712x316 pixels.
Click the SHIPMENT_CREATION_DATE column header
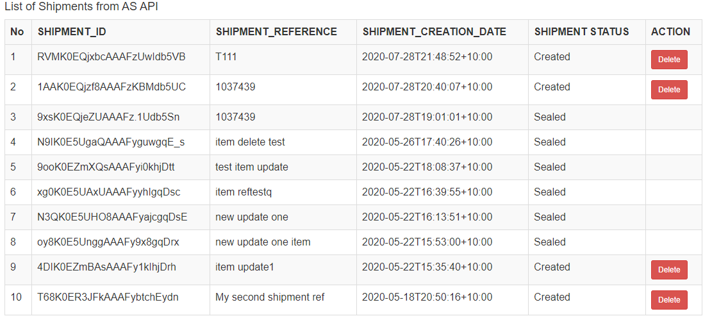(434, 32)
